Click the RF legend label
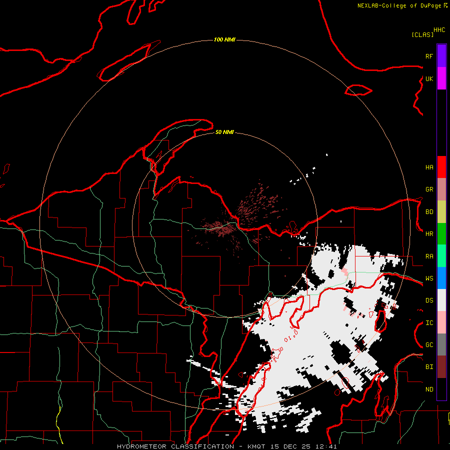 429,56
